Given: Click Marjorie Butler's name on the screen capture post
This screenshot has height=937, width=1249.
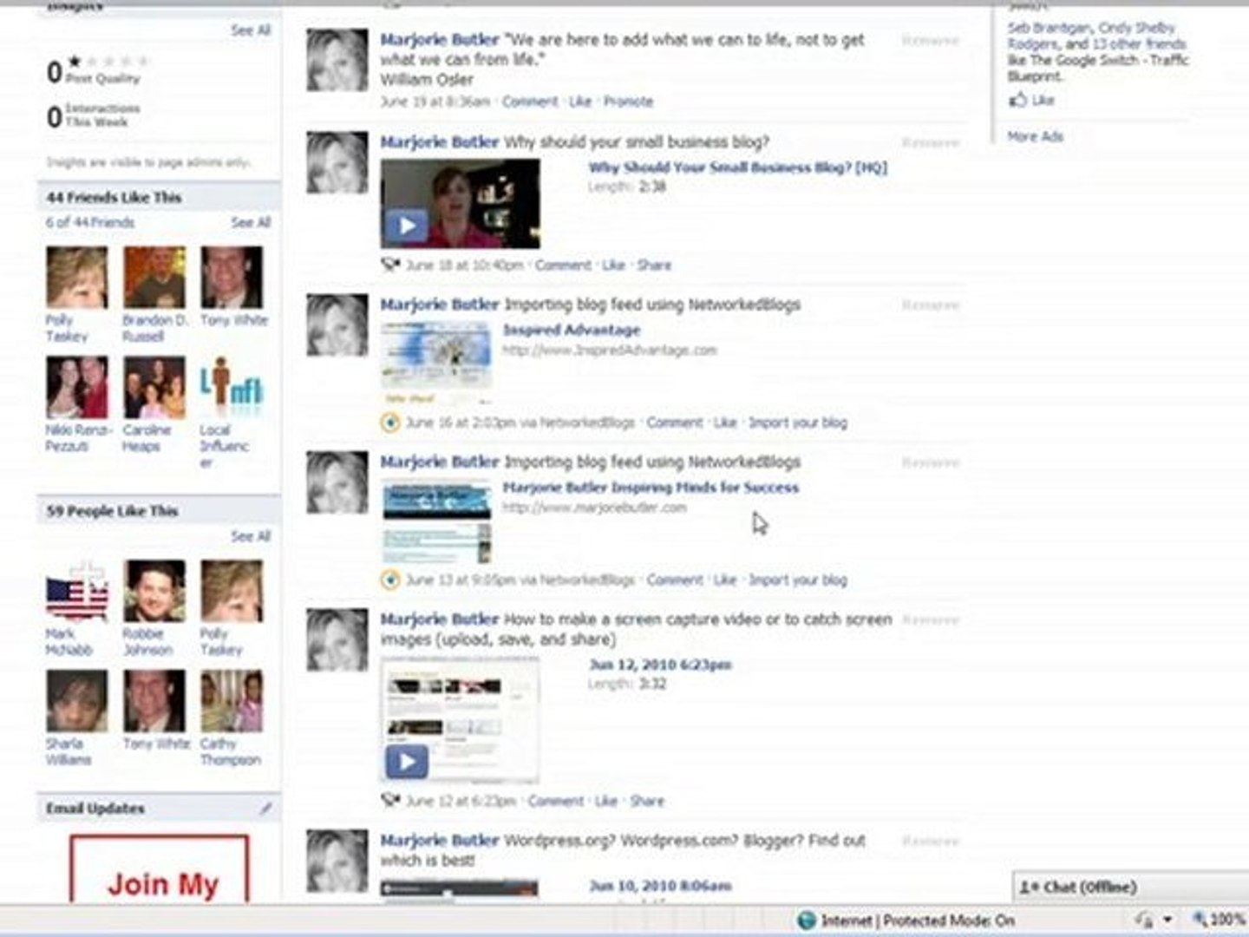Looking at the screenshot, I should coord(439,619).
